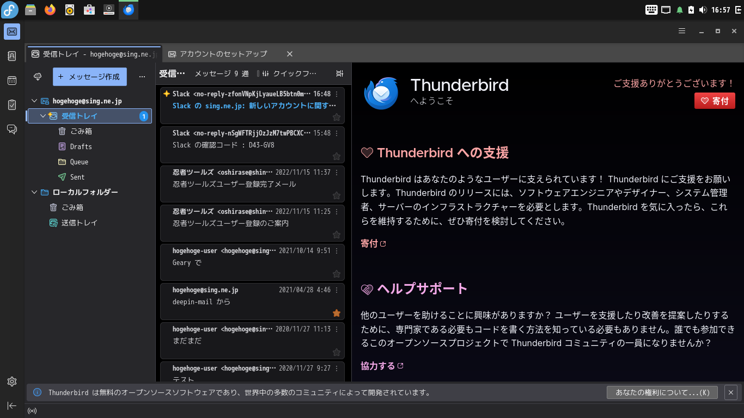
Task: Open the network tray icon
Action: tap(666, 10)
